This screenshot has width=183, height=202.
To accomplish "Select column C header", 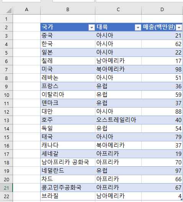I will tap(118, 10).
